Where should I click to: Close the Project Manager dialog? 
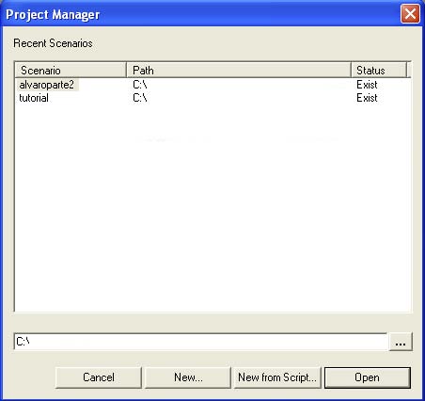click(410, 14)
